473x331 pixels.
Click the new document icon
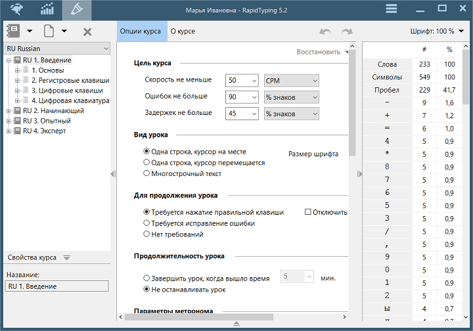coord(49,31)
